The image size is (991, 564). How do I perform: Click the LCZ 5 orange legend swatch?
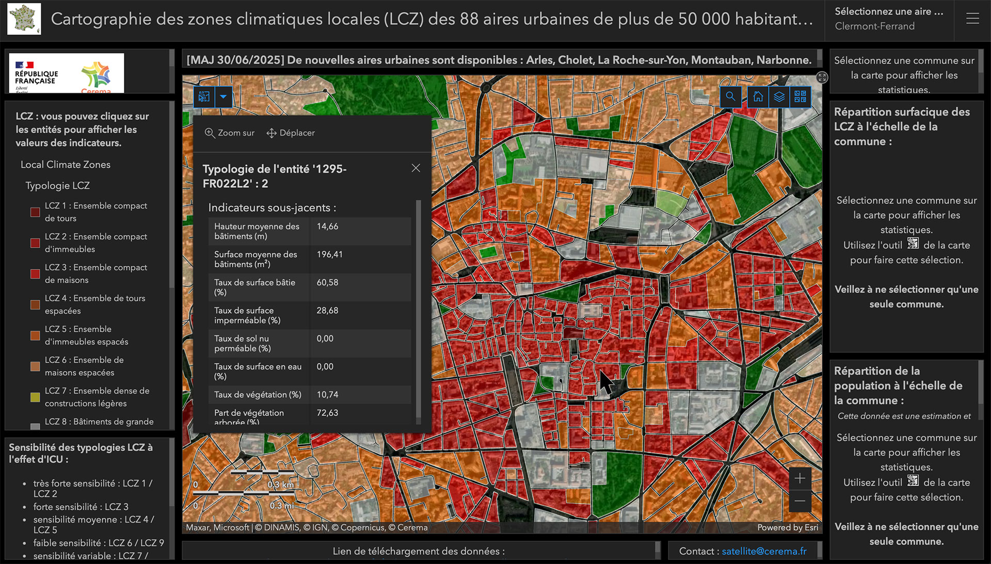(x=35, y=335)
